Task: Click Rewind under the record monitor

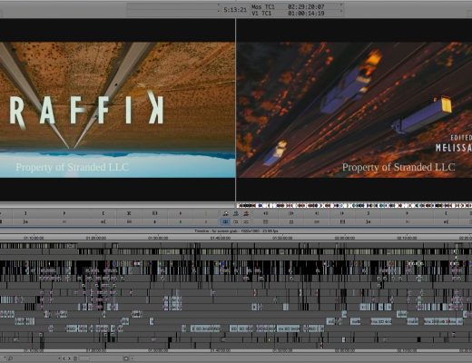Action: [x=266, y=213]
